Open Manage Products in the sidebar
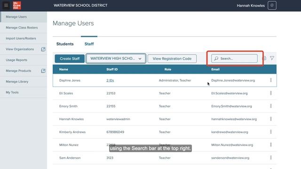Viewport: 301px width, 169px height. [18, 71]
